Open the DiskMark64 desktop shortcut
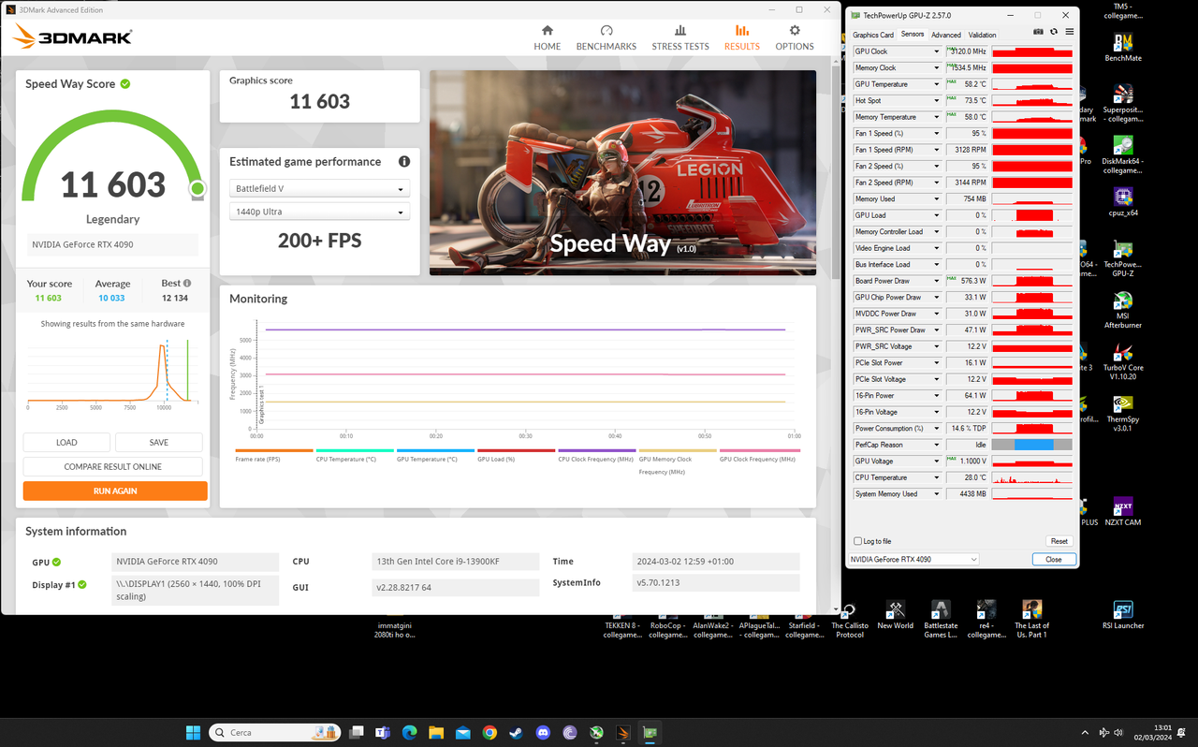The height and width of the screenshot is (747, 1198). 1122,154
